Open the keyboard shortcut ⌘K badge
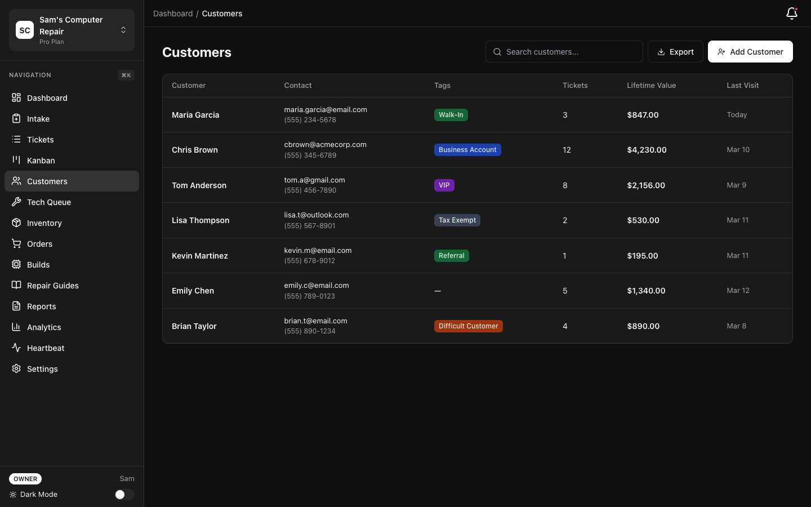Screen dimensions: 811x507 coord(126,75)
